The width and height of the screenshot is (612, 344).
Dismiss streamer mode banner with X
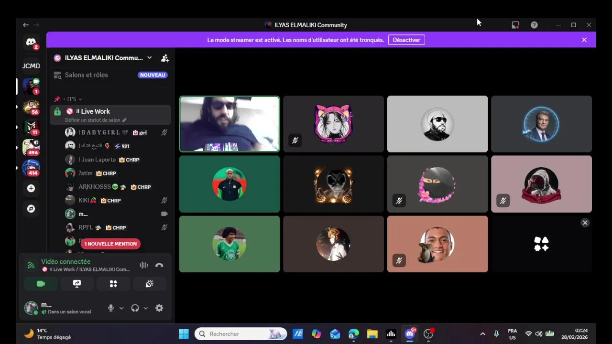tap(584, 40)
